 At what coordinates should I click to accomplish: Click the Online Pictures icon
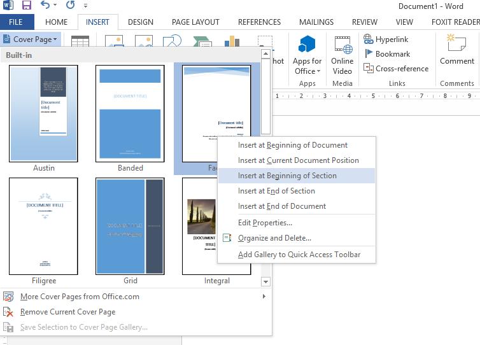144,41
